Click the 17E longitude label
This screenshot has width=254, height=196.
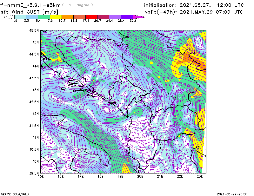tap(81, 176)
